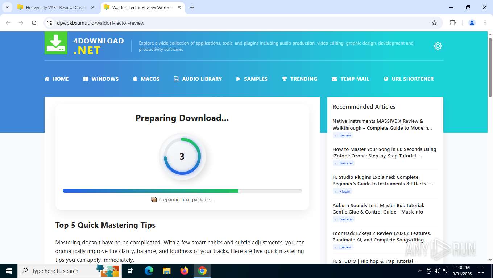Click the 4Download.net green download logo
Screen dimensions: 493x278
point(56,43)
